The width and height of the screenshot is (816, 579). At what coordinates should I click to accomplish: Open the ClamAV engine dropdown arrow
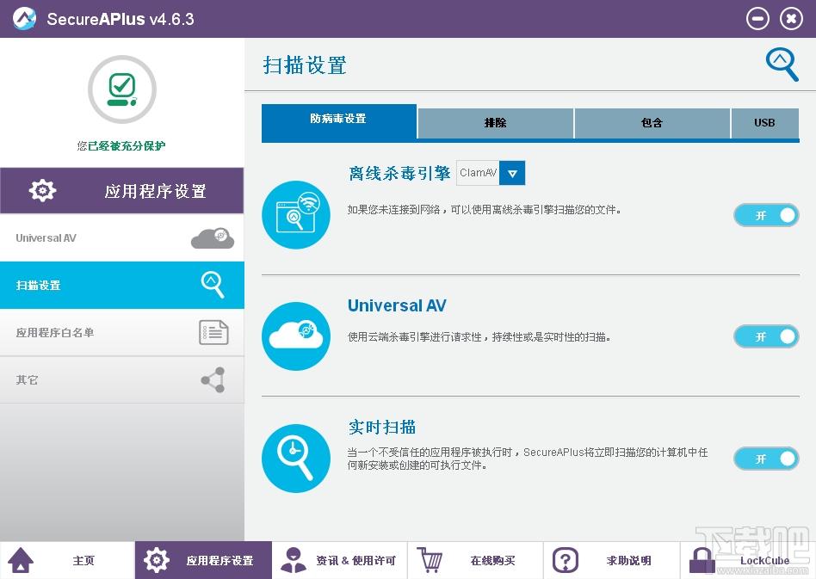pyautogui.click(x=512, y=173)
